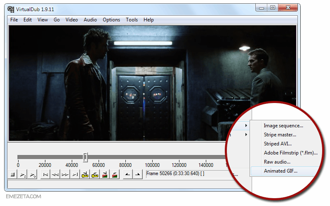The image size is (330, 206).
Task: Select Stripe master... menu entry
Action: [x=280, y=135]
